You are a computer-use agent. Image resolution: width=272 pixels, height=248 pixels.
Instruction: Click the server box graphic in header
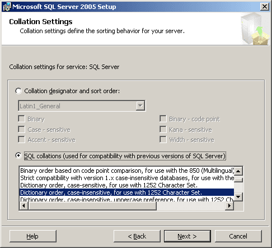(x=255, y=29)
